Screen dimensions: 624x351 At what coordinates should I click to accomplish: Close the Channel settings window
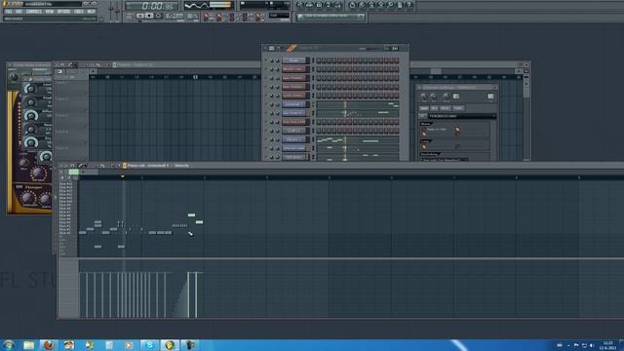click(495, 87)
